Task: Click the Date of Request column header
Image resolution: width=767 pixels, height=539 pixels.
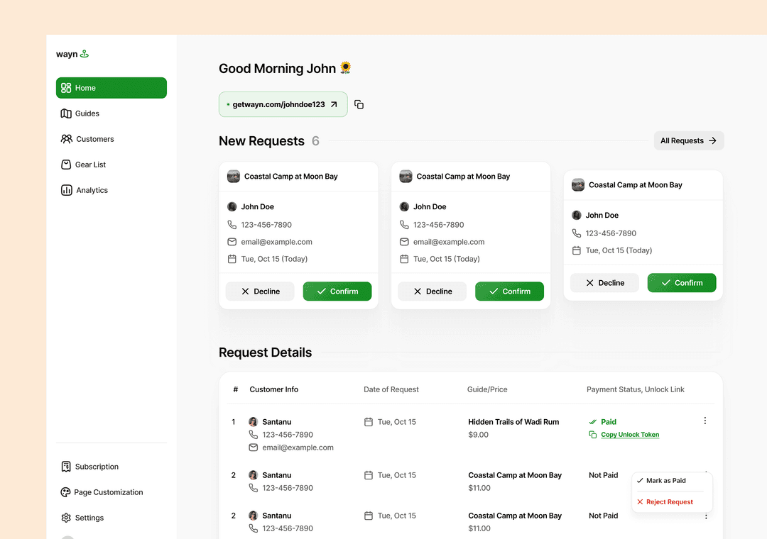Action: tap(391, 389)
